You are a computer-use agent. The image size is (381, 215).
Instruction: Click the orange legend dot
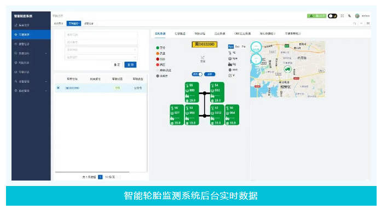click(158, 54)
